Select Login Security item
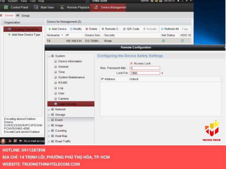Screen dimensions: 226x169 [71, 104]
